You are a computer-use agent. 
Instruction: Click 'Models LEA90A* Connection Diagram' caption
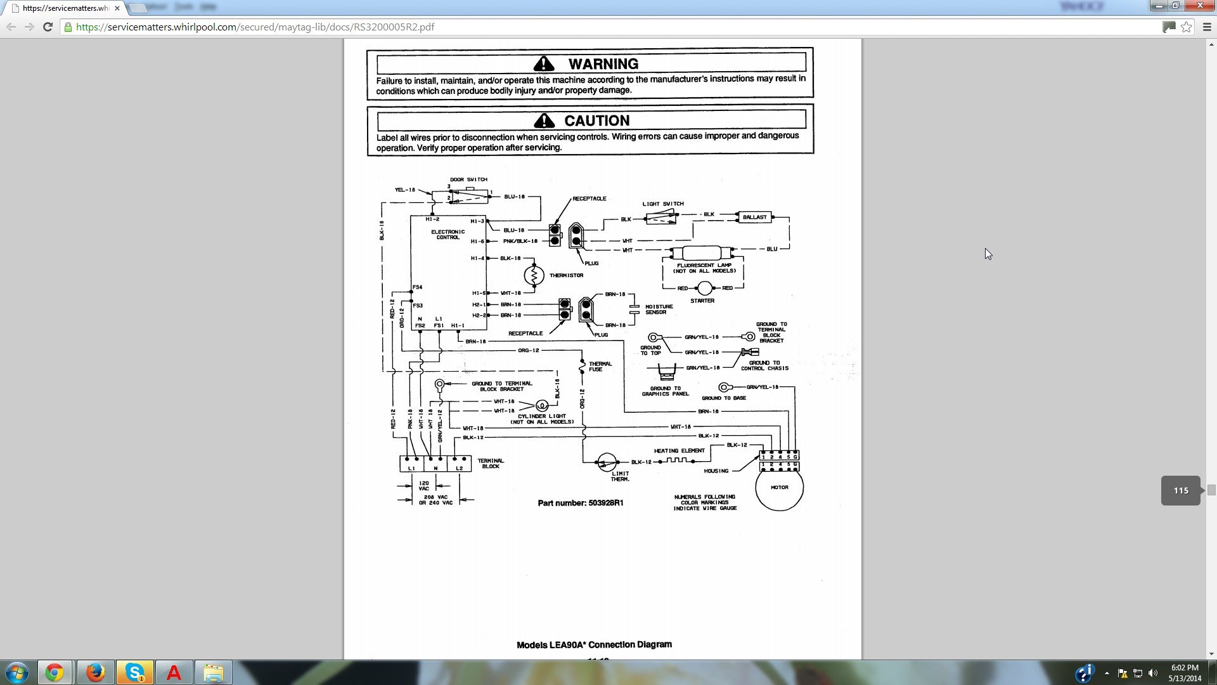[x=594, y=644]
